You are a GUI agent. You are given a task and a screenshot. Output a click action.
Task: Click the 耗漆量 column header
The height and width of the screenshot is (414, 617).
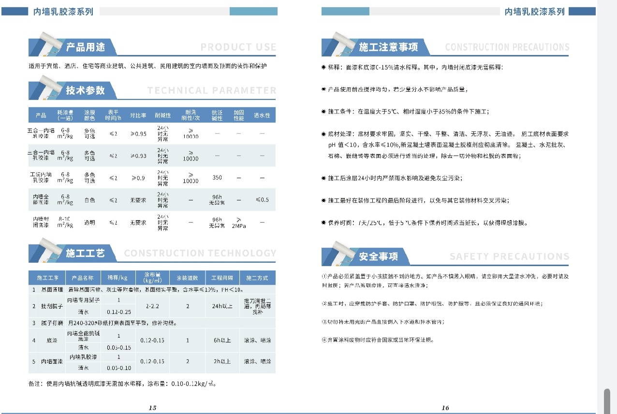65,115
